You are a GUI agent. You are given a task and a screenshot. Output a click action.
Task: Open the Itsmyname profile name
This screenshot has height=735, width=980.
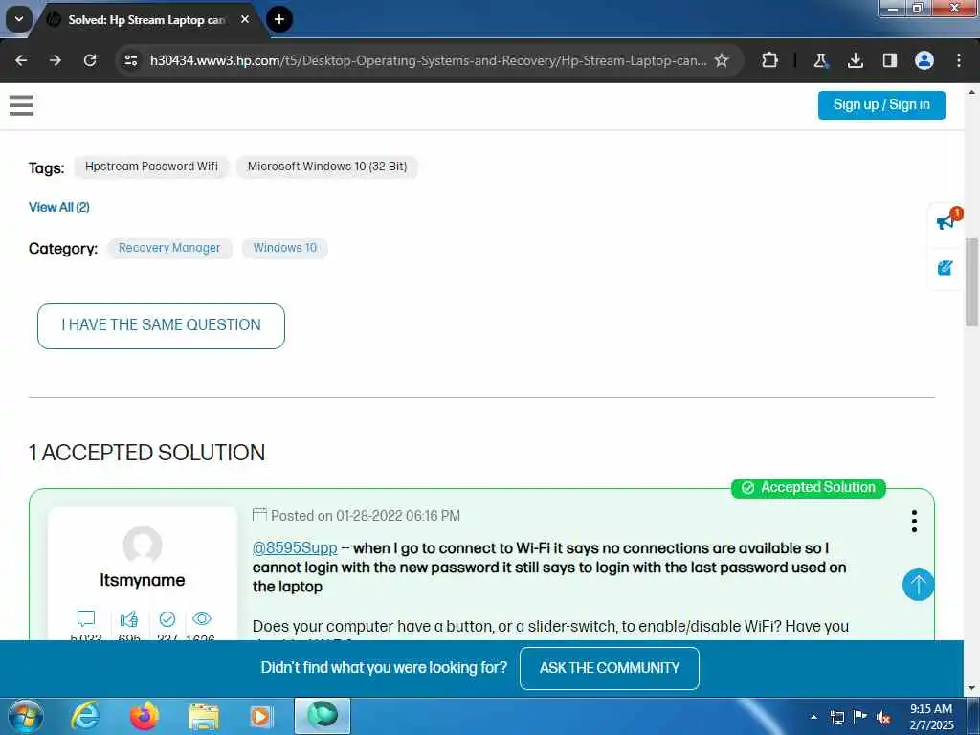143,581
